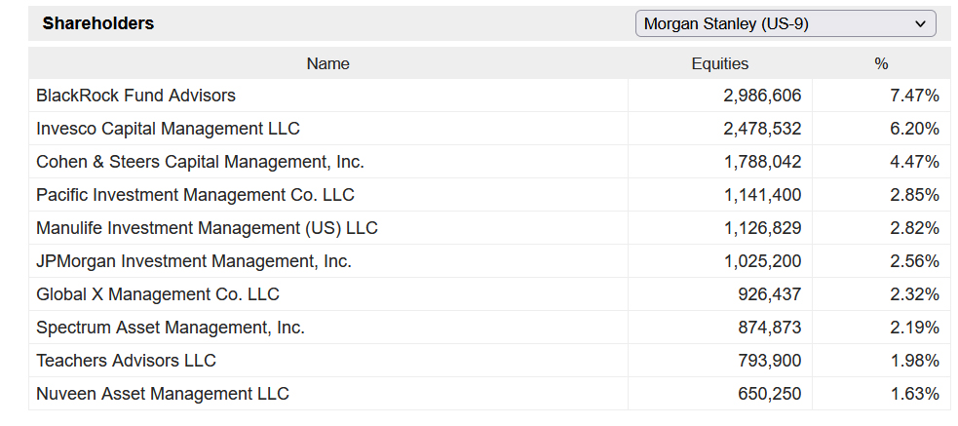Click the Shareholders section title
The height and width of the screenshot is (426, 958).
[x=97, y=23]
